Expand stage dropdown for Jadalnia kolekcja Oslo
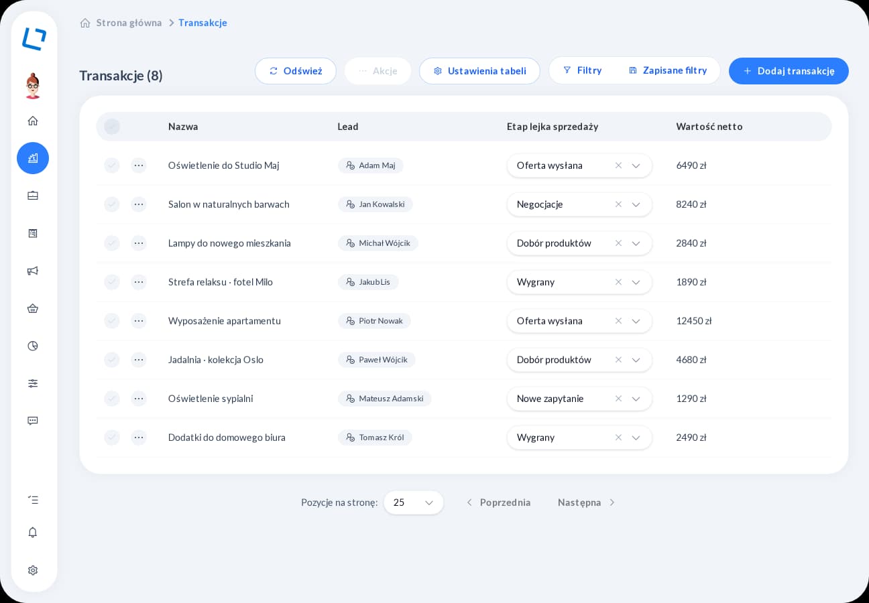 [636, 360]
